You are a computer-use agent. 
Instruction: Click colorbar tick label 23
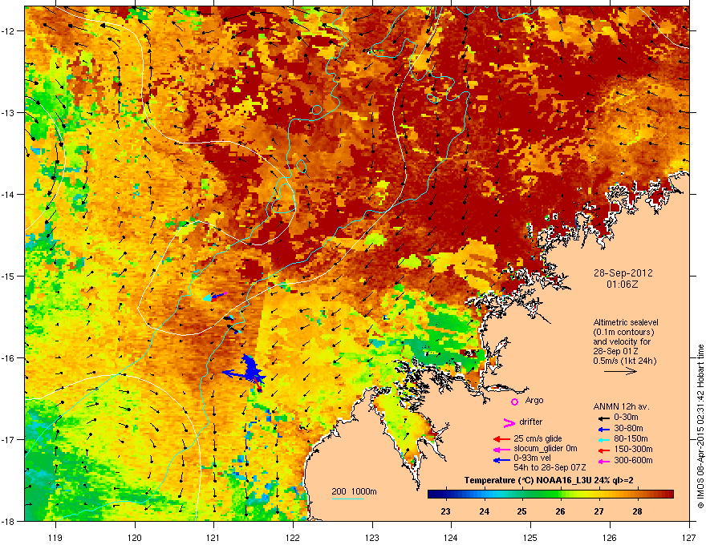(446, 511)
